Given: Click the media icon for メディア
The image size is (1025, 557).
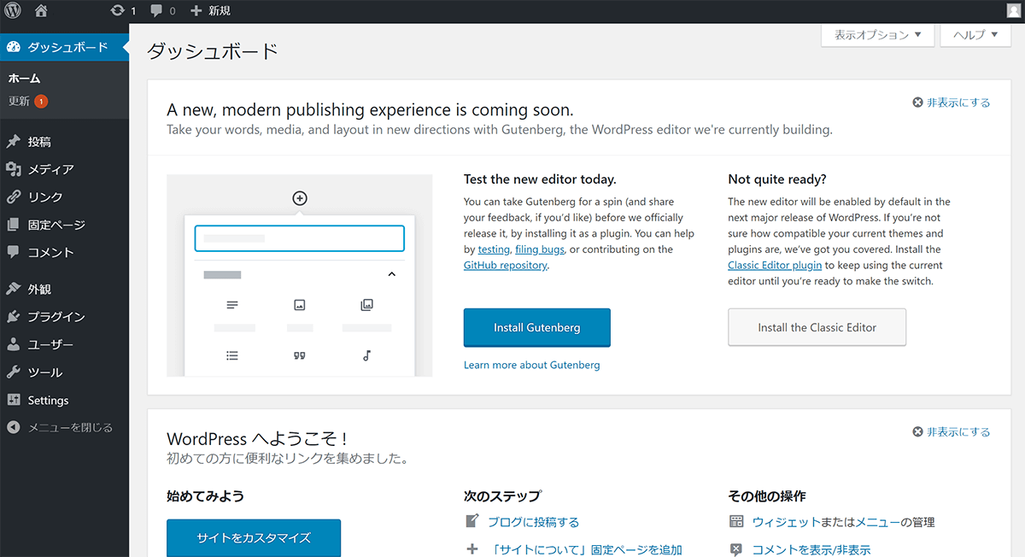Looking at the screenshot, I should click(13, 169).
